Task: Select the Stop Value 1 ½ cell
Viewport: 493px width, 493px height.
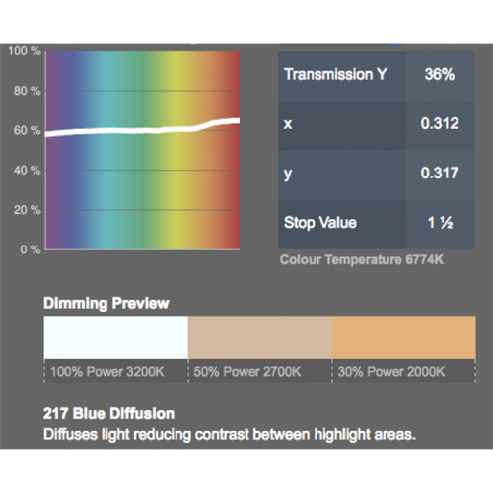Action: tap(440, 224)
